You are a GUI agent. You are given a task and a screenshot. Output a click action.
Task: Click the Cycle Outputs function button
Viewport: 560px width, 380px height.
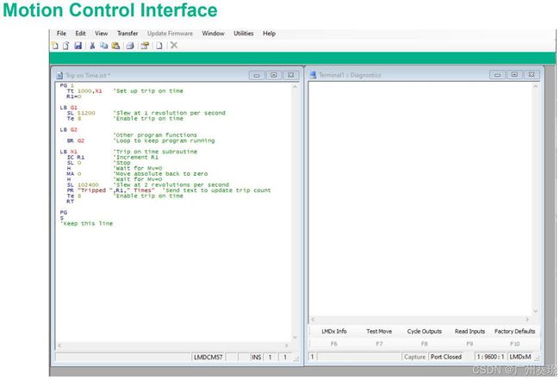(424, 332)
